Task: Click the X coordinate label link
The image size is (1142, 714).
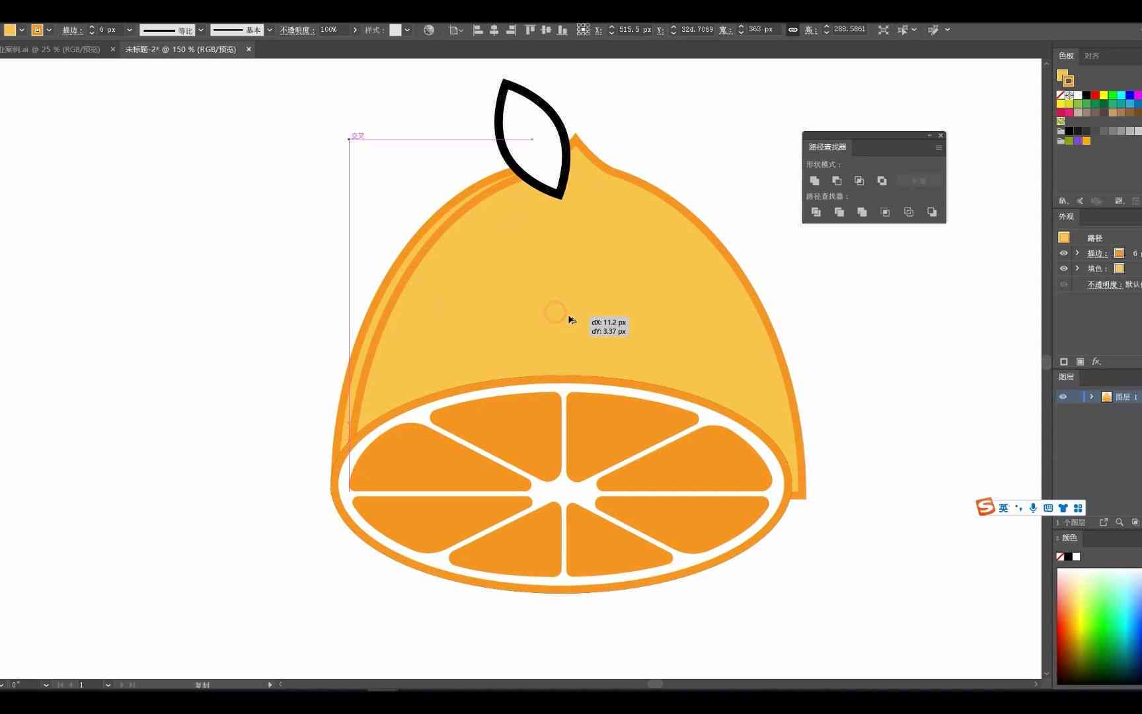Action: (598, 30)
